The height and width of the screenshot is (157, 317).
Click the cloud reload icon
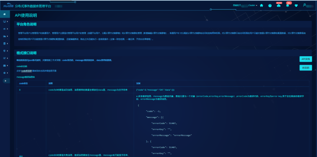point(278,5)
